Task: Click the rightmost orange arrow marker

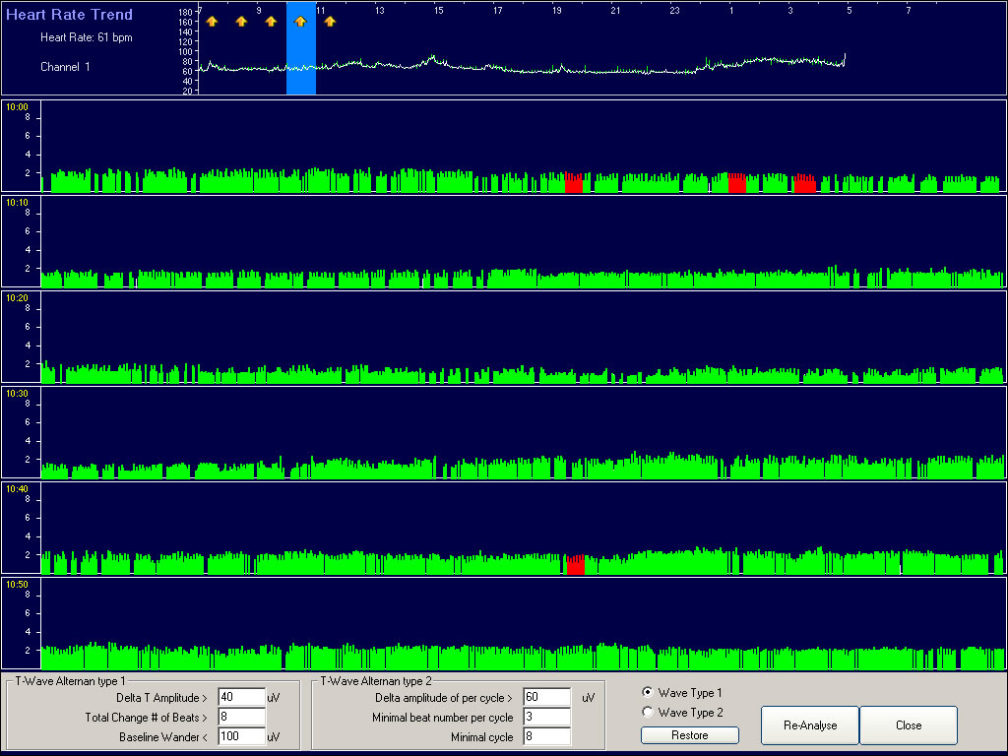Action: (x=330, y=21)
